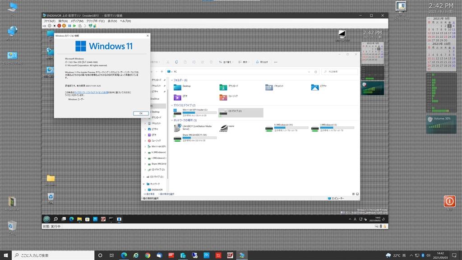Collapse ネットワーク node in navigation tree

point(144,184)
